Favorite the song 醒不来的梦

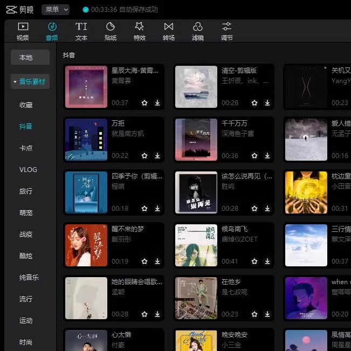[x=144, y=261]
